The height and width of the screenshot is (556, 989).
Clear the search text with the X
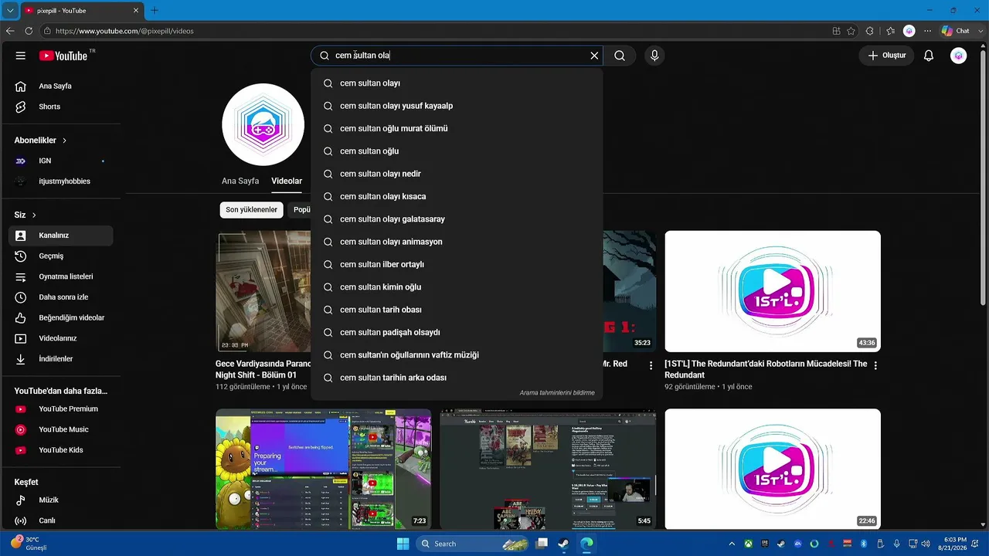594,56
